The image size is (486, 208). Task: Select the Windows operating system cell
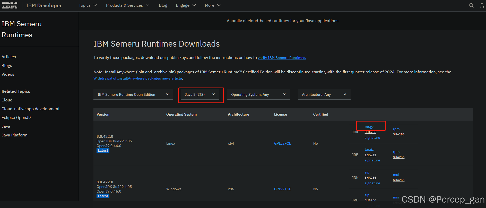point(174,189)
